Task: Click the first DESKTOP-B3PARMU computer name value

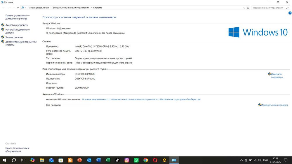Action: [x=85, y=74]
